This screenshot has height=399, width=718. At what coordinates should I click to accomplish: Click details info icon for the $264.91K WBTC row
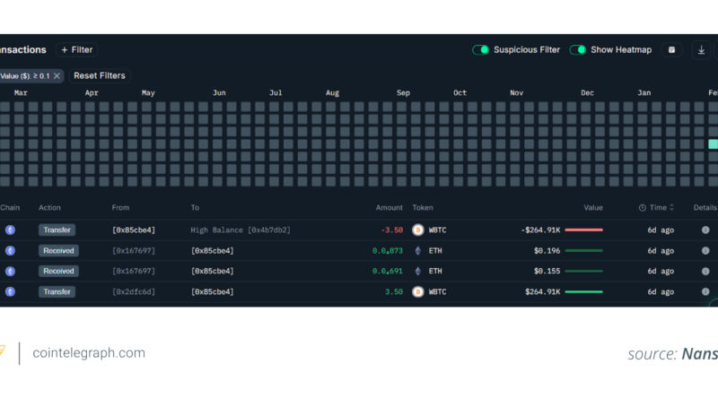[705, 292]
